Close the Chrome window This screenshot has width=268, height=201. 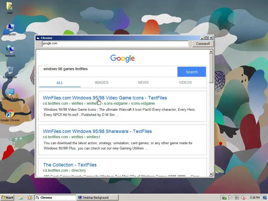click(x=211, y=38)
